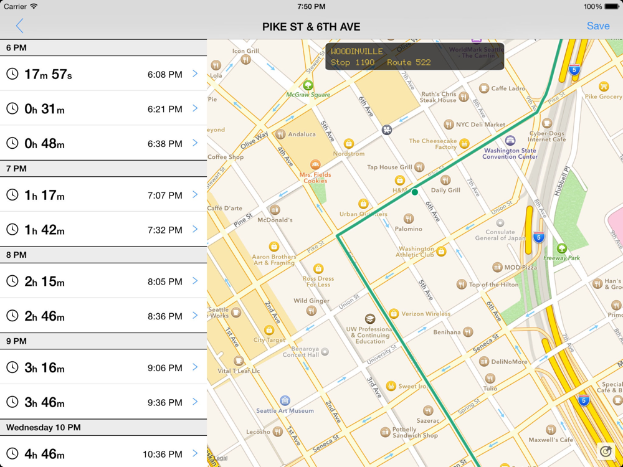Tap the PIKE ST & 6TH AVE title
623x467 pixels.
click(x=311, y=27)
